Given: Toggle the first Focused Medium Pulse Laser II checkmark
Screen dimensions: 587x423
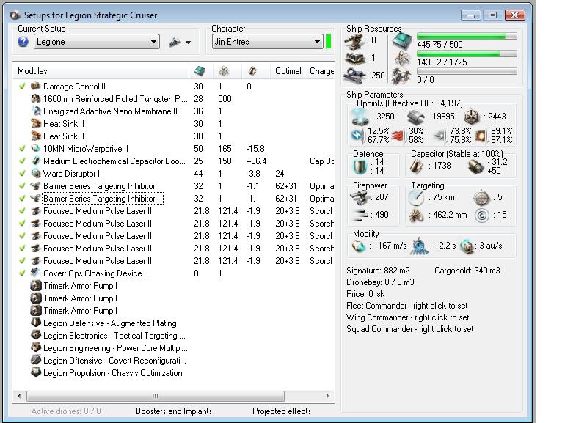Looking at the screenshot, I should tap(22, 211).
